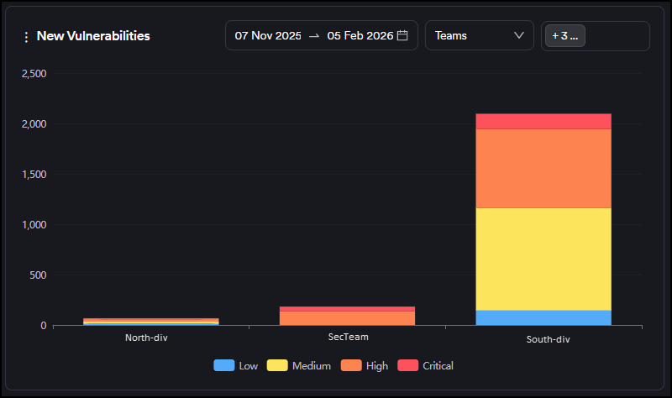Image resolution: width=672 pixels, height=398 pixels.
Task: Hide the Critical series via its legend label
Action: [x=438, y=366]
